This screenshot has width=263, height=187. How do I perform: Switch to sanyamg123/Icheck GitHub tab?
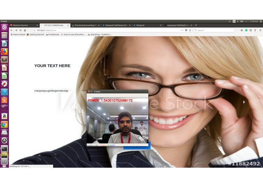tap(178, 25)
